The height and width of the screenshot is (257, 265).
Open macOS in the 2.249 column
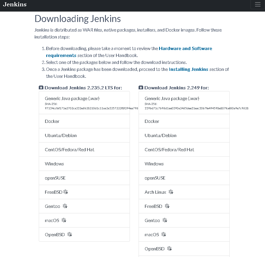pos(184,235)
